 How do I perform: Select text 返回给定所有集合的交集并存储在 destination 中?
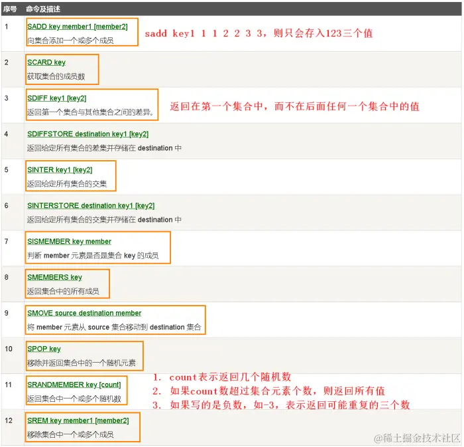pos(104,220)
